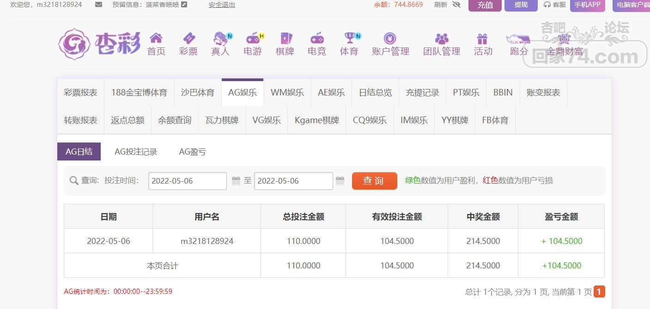
Task: Open start date calendar icon
Action: 236,181
